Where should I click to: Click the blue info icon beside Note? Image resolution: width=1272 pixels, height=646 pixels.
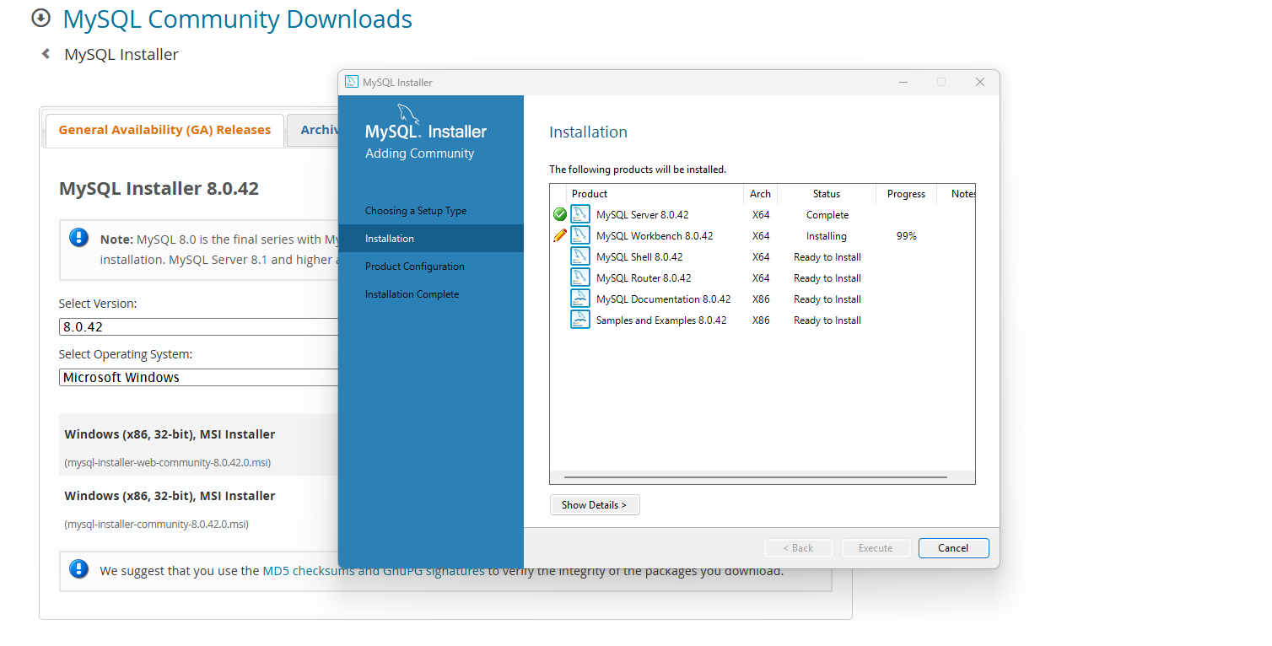pos(78,238)
